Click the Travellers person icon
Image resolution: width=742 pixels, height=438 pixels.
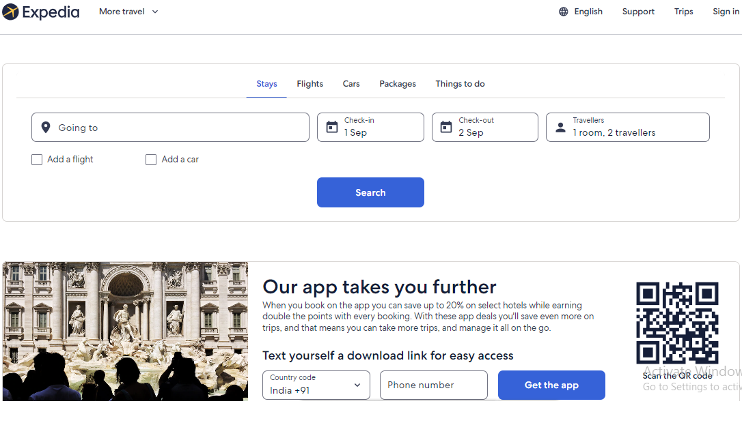pyautogui.click(x=560, y=128)
